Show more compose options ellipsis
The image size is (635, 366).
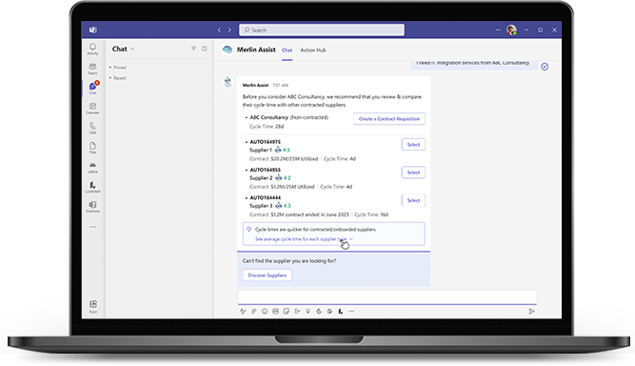pyautogui.click(x=351, y=312)
